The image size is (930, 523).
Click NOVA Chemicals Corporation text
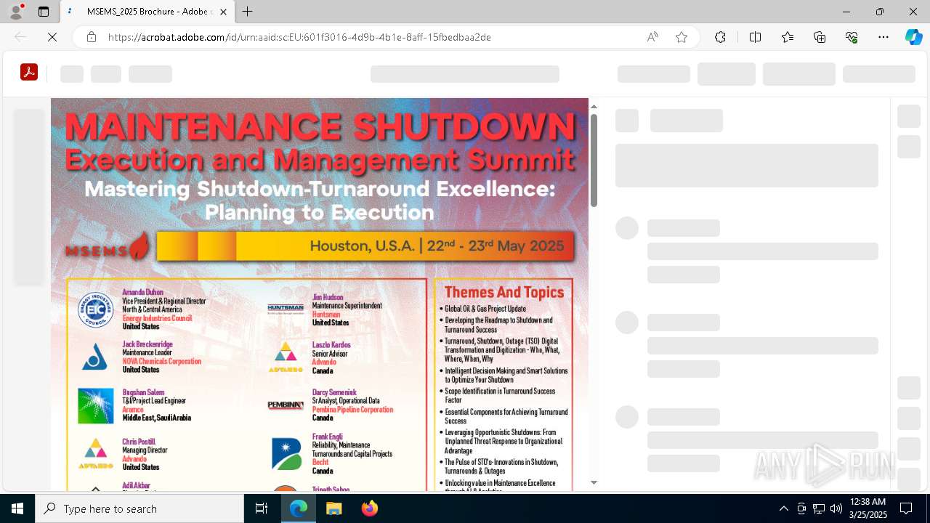point(161,361)
